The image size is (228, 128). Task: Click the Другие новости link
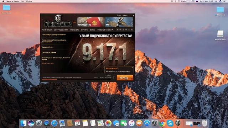tap(48, 63)
